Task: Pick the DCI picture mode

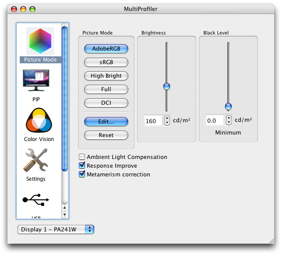Action: click(x=106, y=103)
